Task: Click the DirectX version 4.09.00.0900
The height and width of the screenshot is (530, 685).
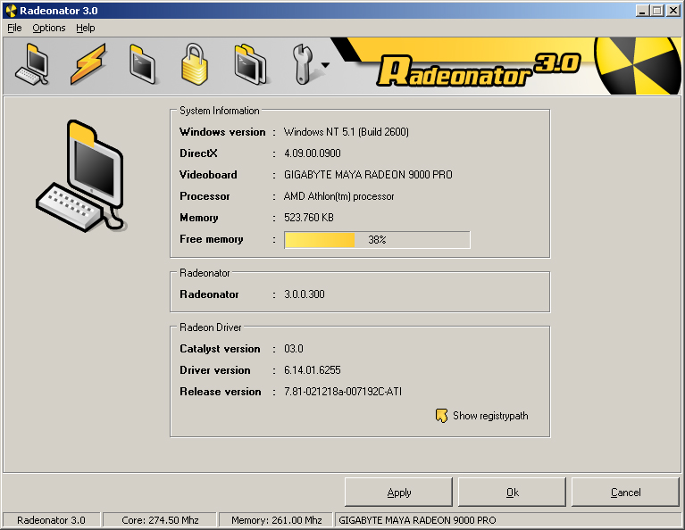Action: pos(313,153)
